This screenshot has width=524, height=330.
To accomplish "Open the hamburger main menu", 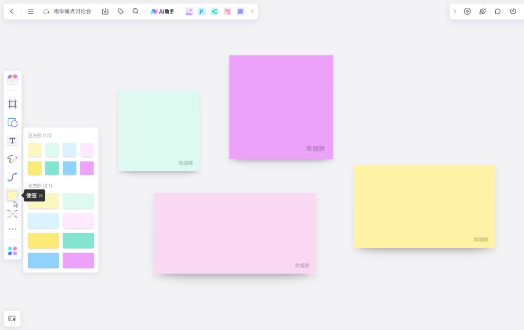I will 30,12.
